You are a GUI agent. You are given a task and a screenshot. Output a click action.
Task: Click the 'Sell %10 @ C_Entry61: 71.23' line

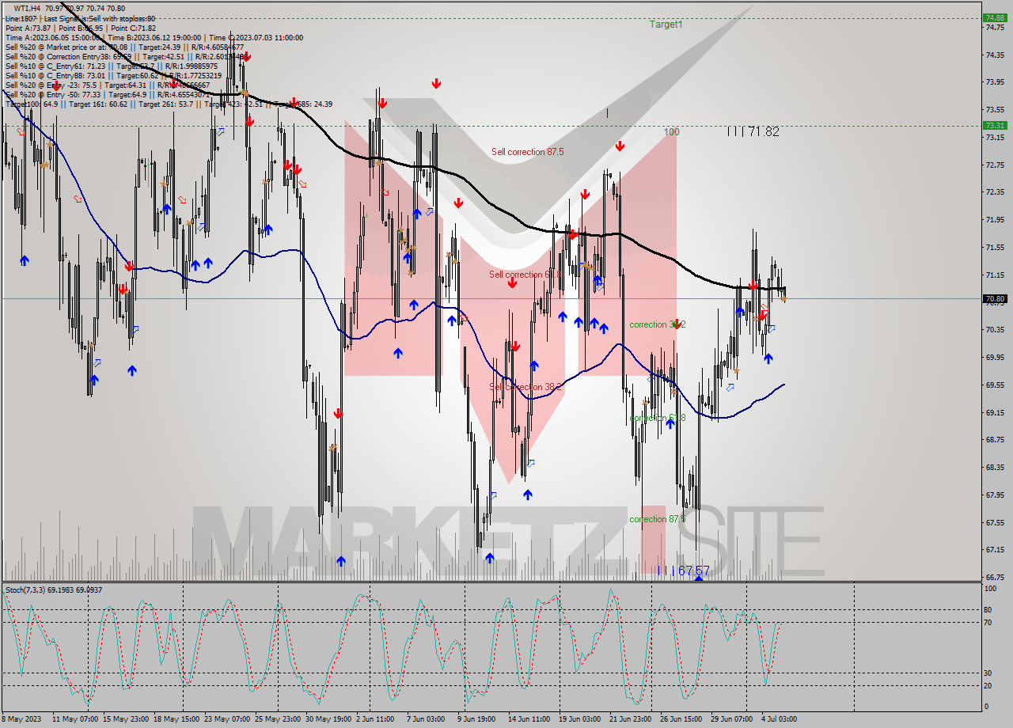tap(112, 66)
